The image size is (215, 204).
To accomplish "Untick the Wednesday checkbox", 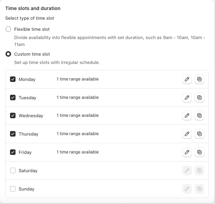I will pyautogui.click(x=13, y=115).
